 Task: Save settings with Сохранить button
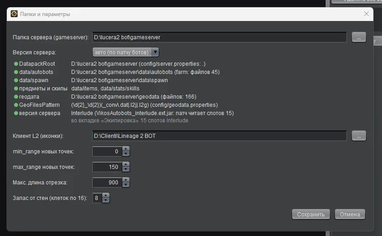(x=311, y=215)
